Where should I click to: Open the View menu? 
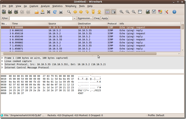[18, 6]
